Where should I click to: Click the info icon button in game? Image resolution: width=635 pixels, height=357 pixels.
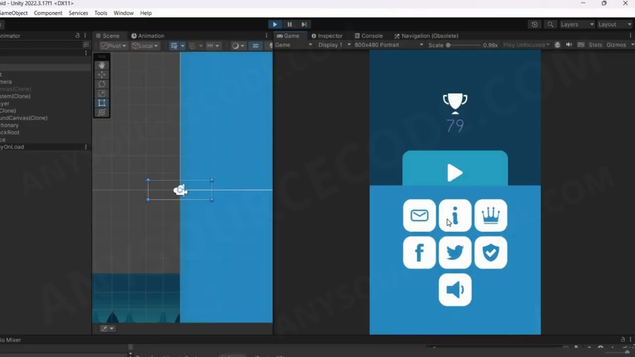[x=455, y=215]
